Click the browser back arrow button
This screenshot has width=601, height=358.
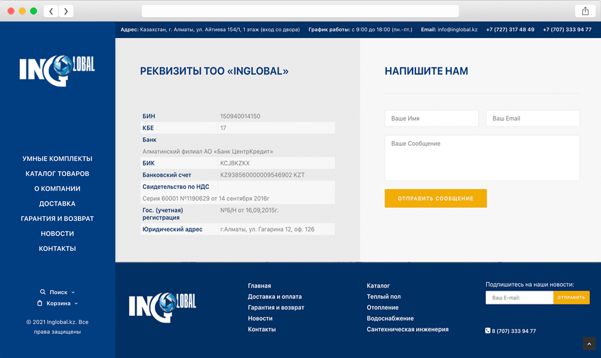coord(51,11)
